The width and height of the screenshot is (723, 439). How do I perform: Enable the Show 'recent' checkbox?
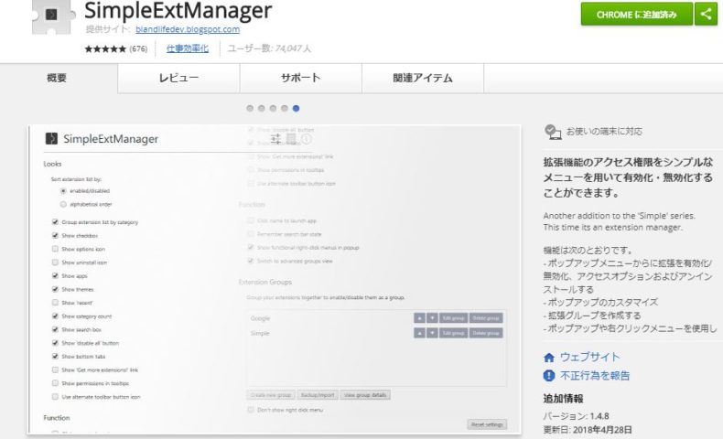pos(55,303)
